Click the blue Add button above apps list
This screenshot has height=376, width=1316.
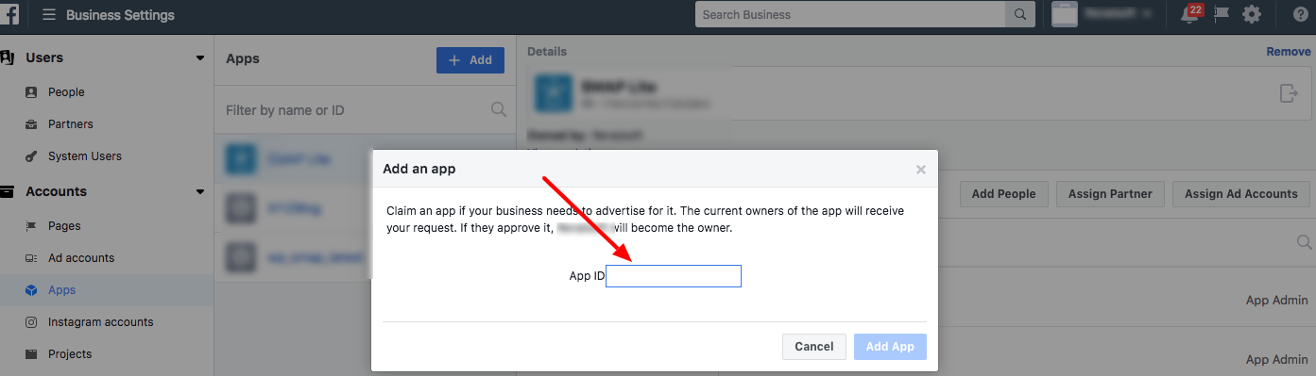point(470,59)
